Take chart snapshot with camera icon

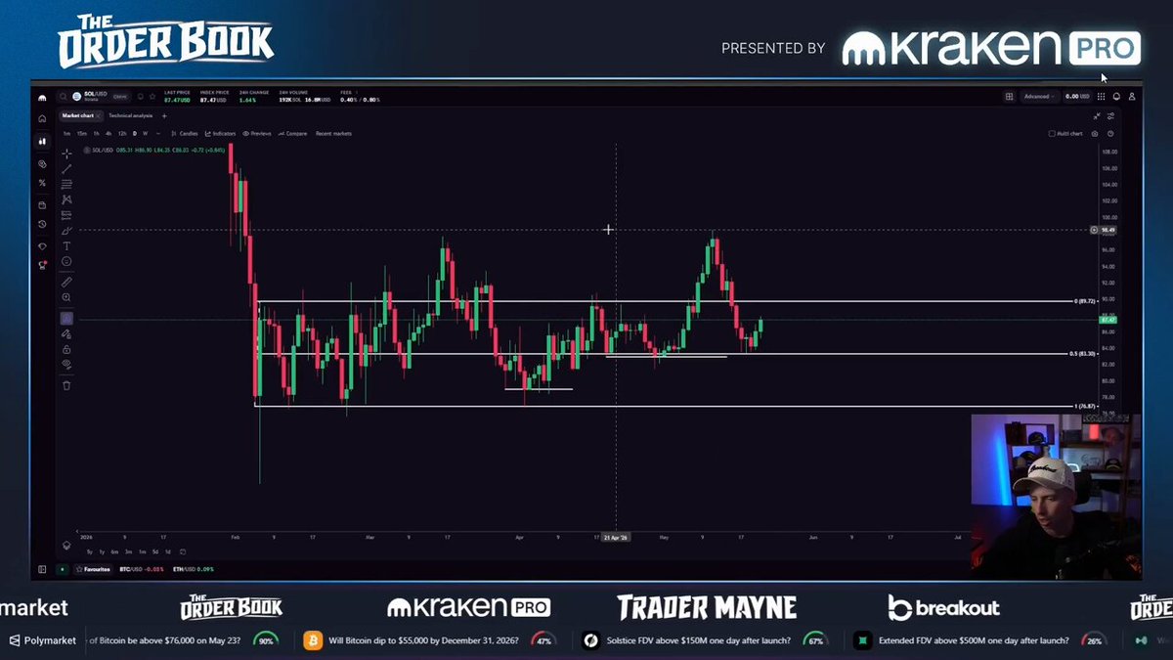click(x=1095, y=134)
